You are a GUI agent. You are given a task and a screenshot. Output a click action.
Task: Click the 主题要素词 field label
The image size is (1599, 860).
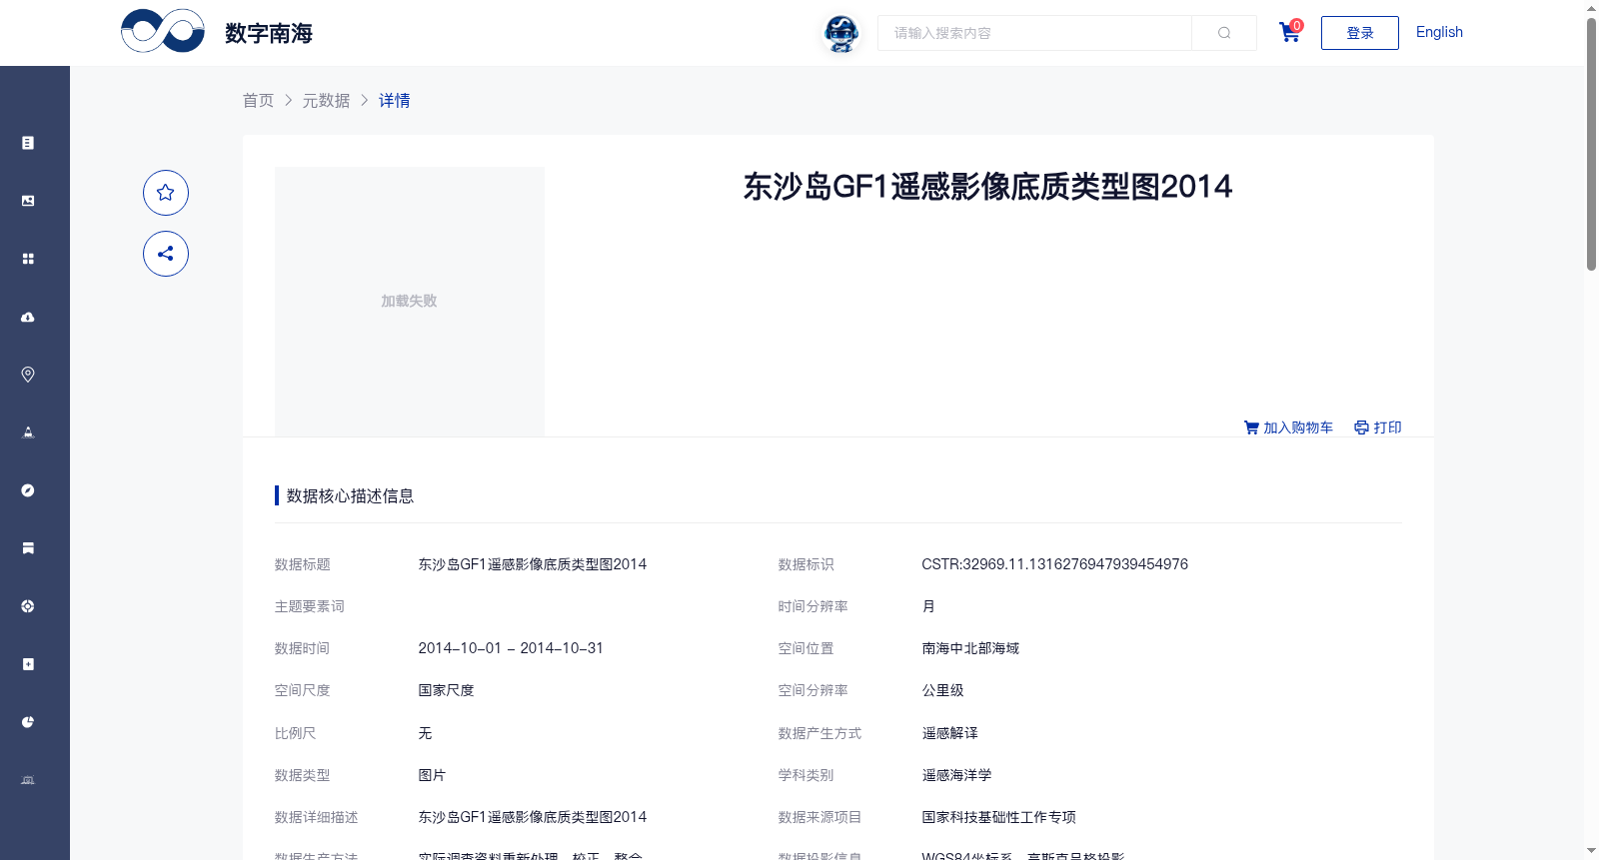point(310,606)
